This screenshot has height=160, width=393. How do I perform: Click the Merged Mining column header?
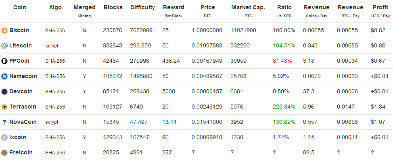84,11
